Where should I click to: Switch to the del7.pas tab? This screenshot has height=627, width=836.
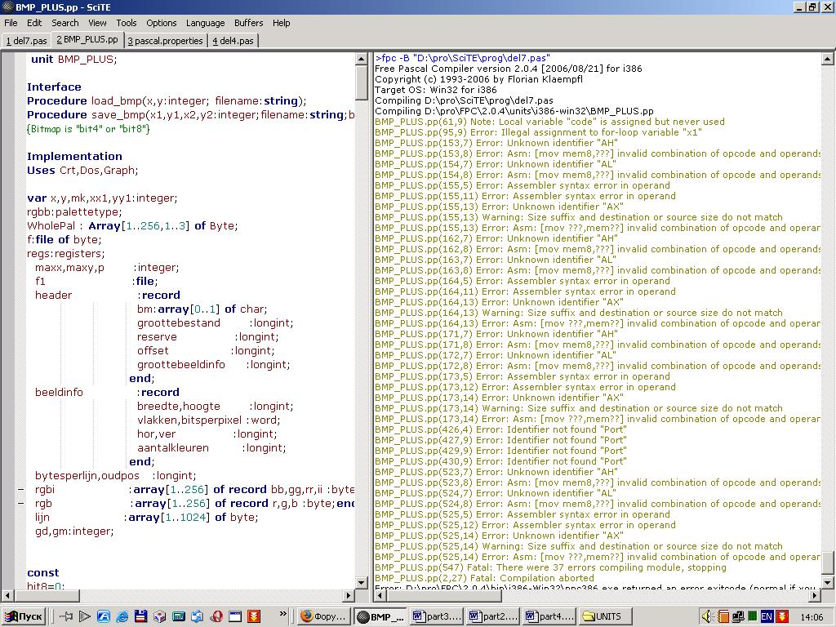(26, 40)
